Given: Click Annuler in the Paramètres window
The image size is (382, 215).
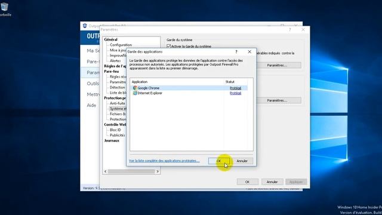Looking at the screenshot, I should pos(272,182).
